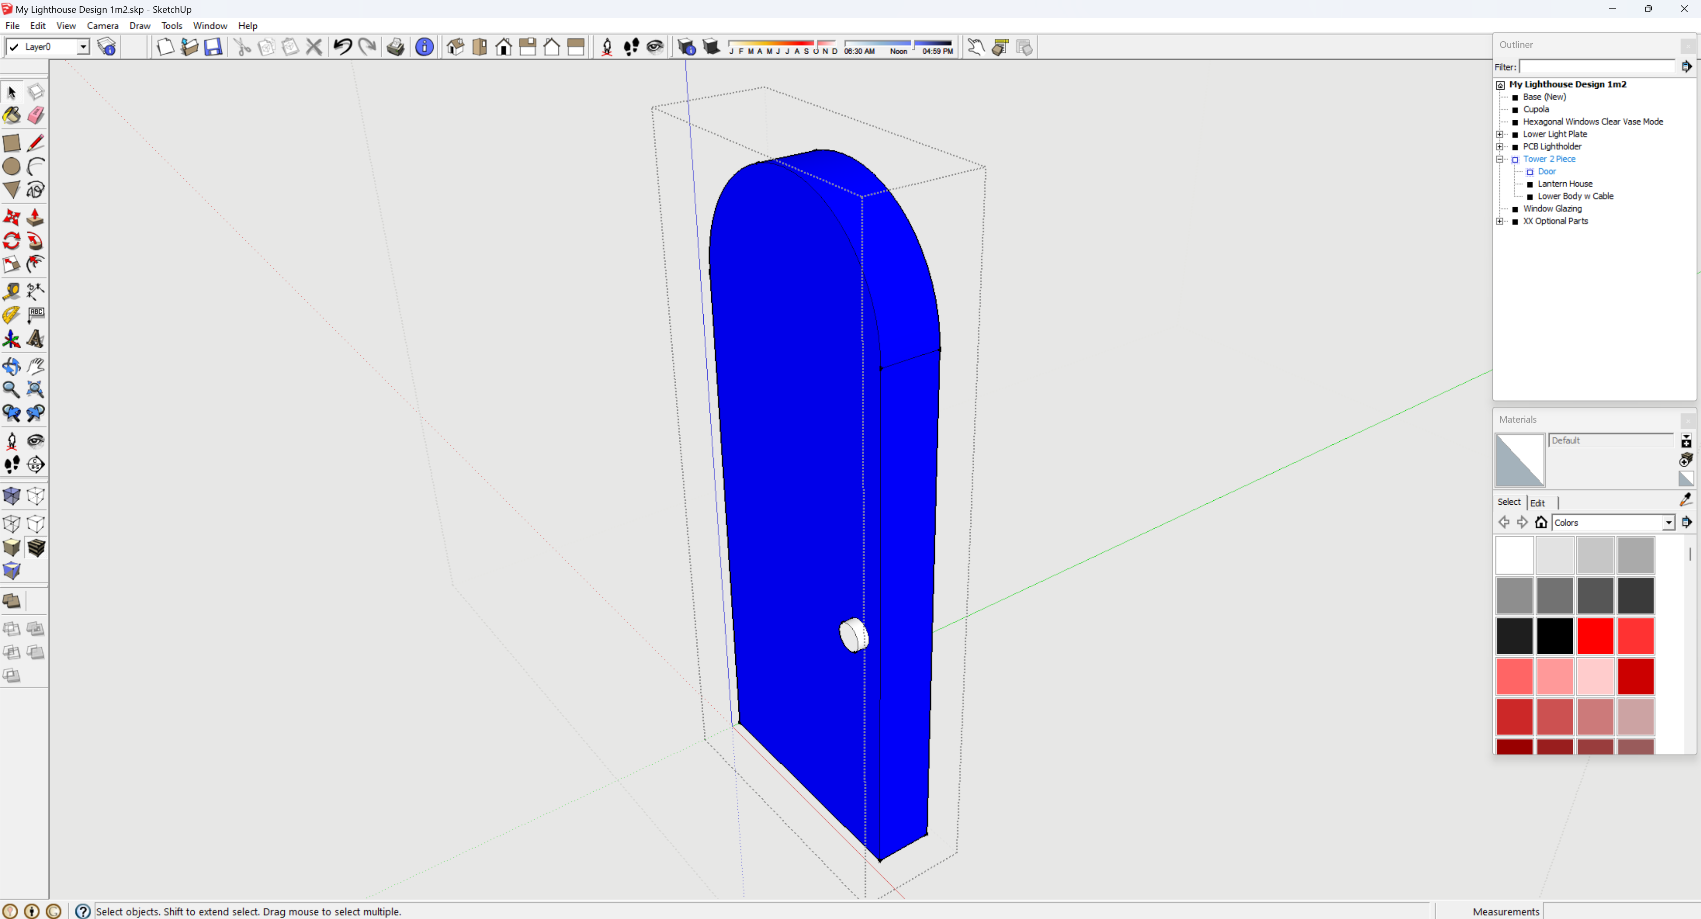Select the Push/Pull tool
This screenshot has width=1701, height=919.
[35, 217]
